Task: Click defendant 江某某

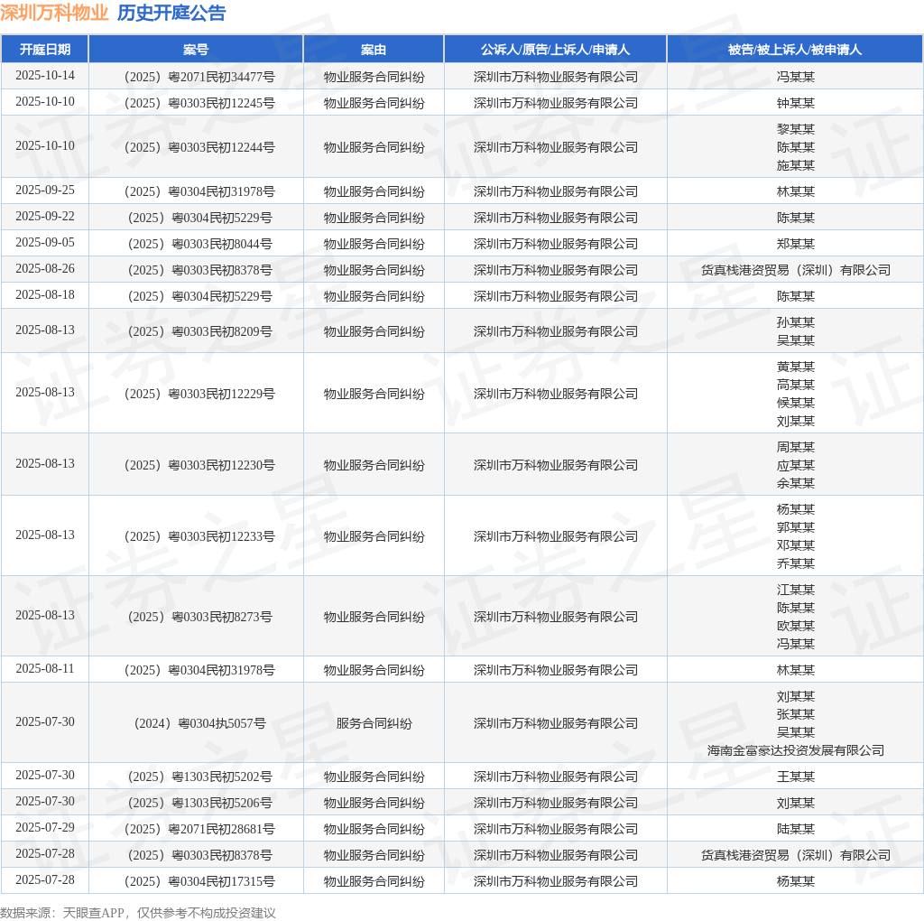Action: (x=796, y=590)
